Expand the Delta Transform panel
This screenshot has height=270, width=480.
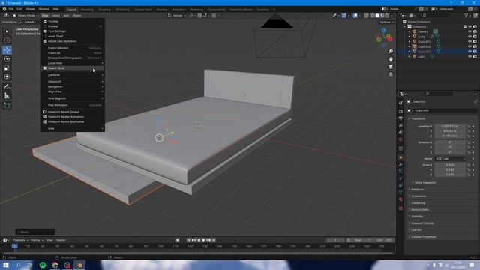point(425,183)
